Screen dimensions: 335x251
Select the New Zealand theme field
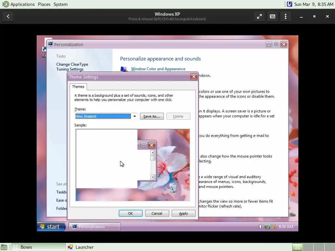[x=103, y=116]
